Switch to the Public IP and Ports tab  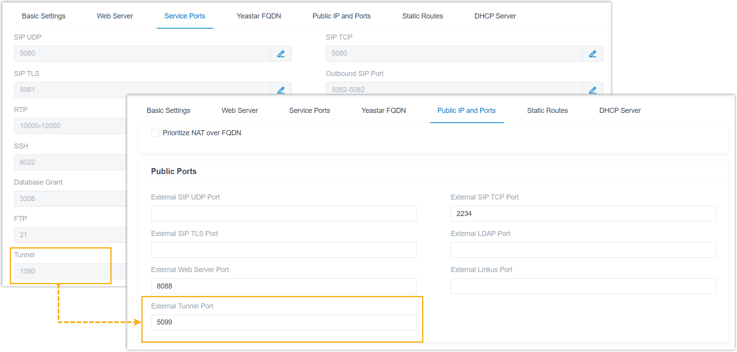pyautogui.click(x=466, y=111)
